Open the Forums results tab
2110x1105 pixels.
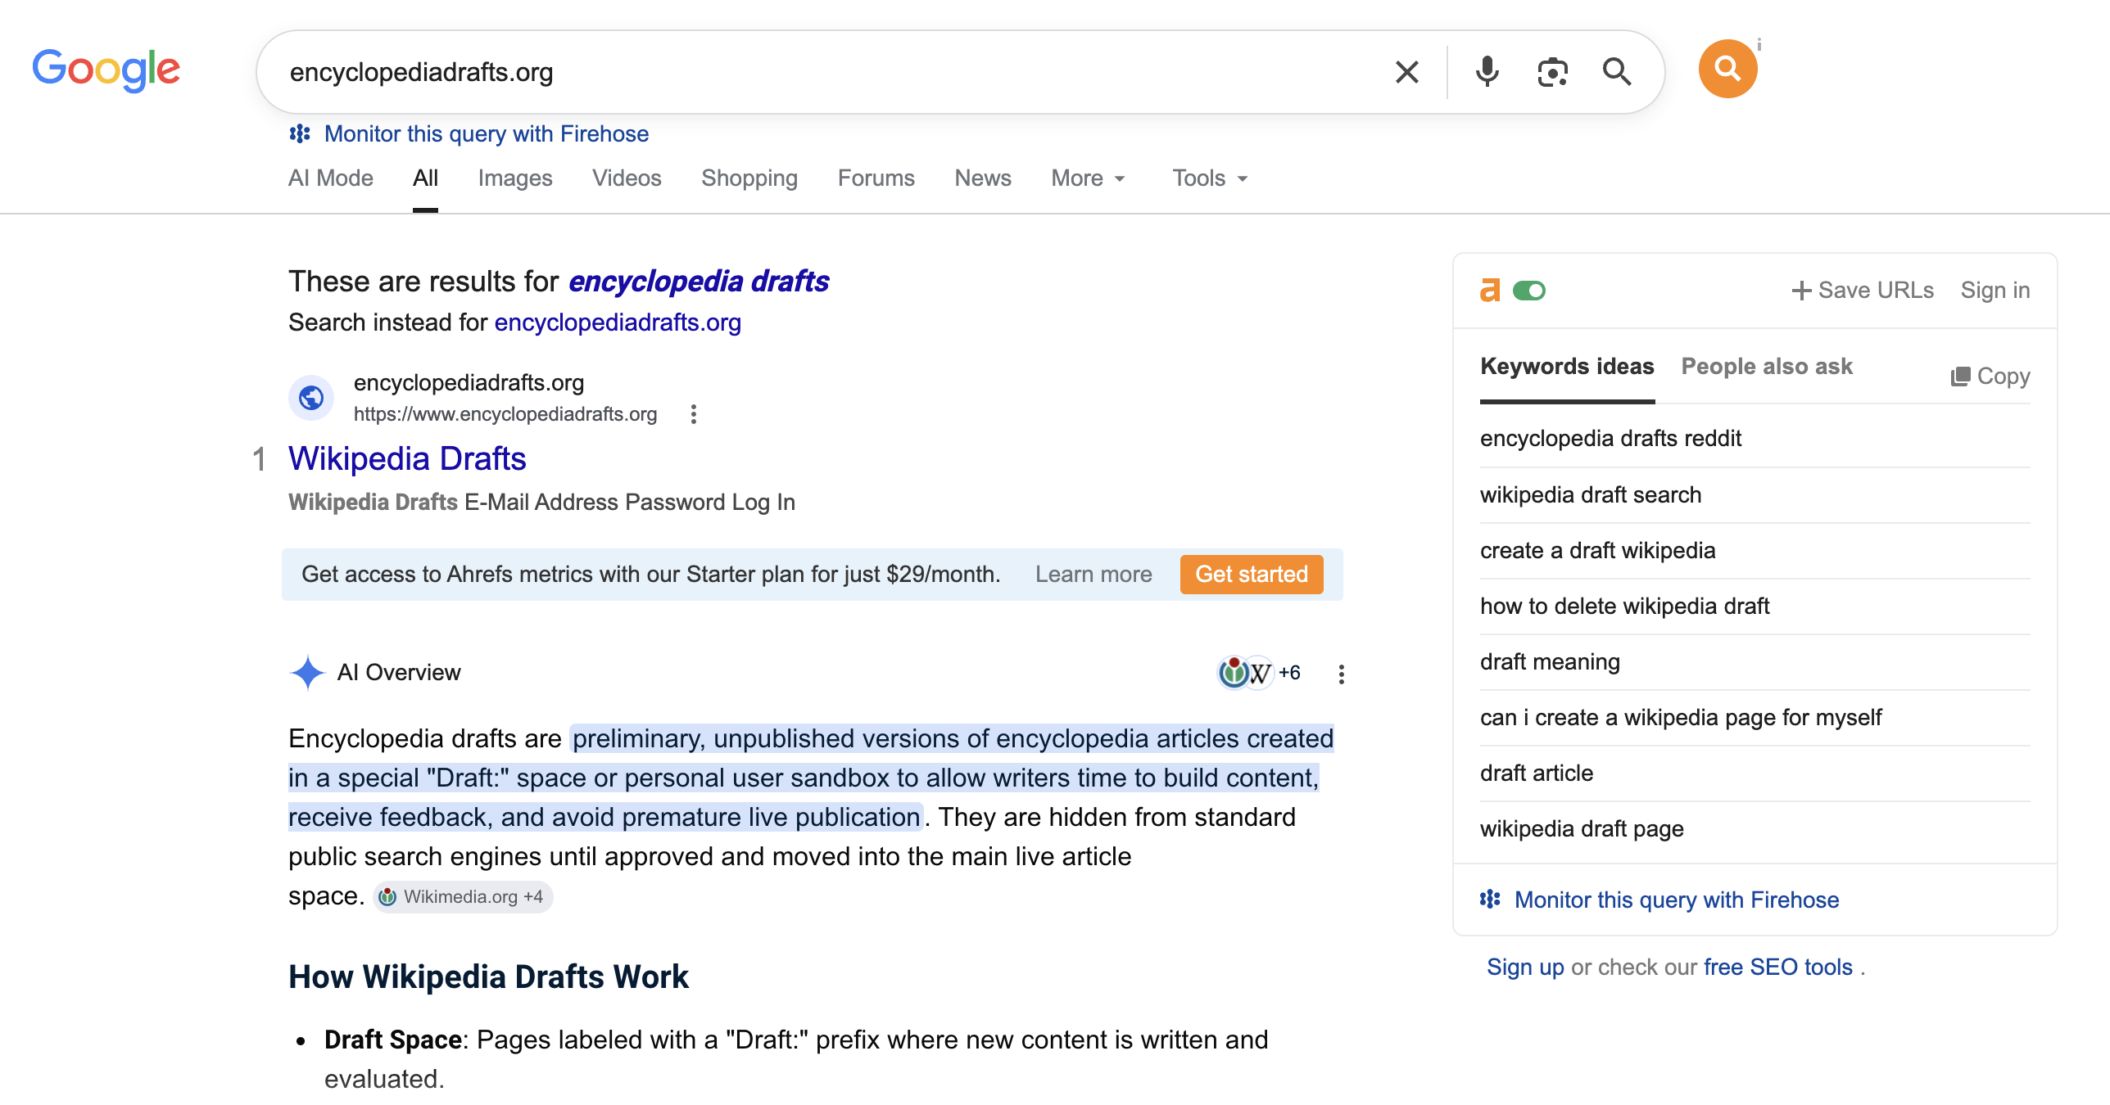876,178
